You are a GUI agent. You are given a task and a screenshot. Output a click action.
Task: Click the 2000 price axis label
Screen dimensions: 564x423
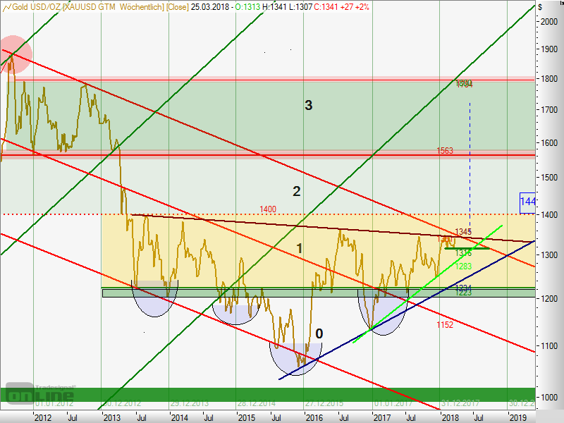click(x=549, y=22)
